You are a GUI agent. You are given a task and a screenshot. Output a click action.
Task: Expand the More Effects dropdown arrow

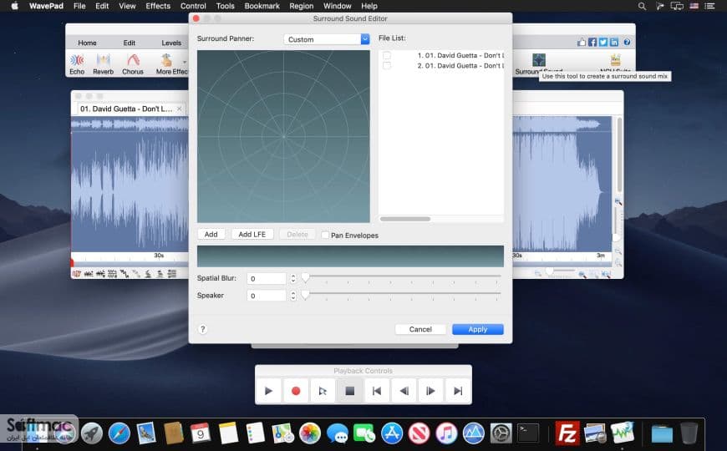click(185, 62)
